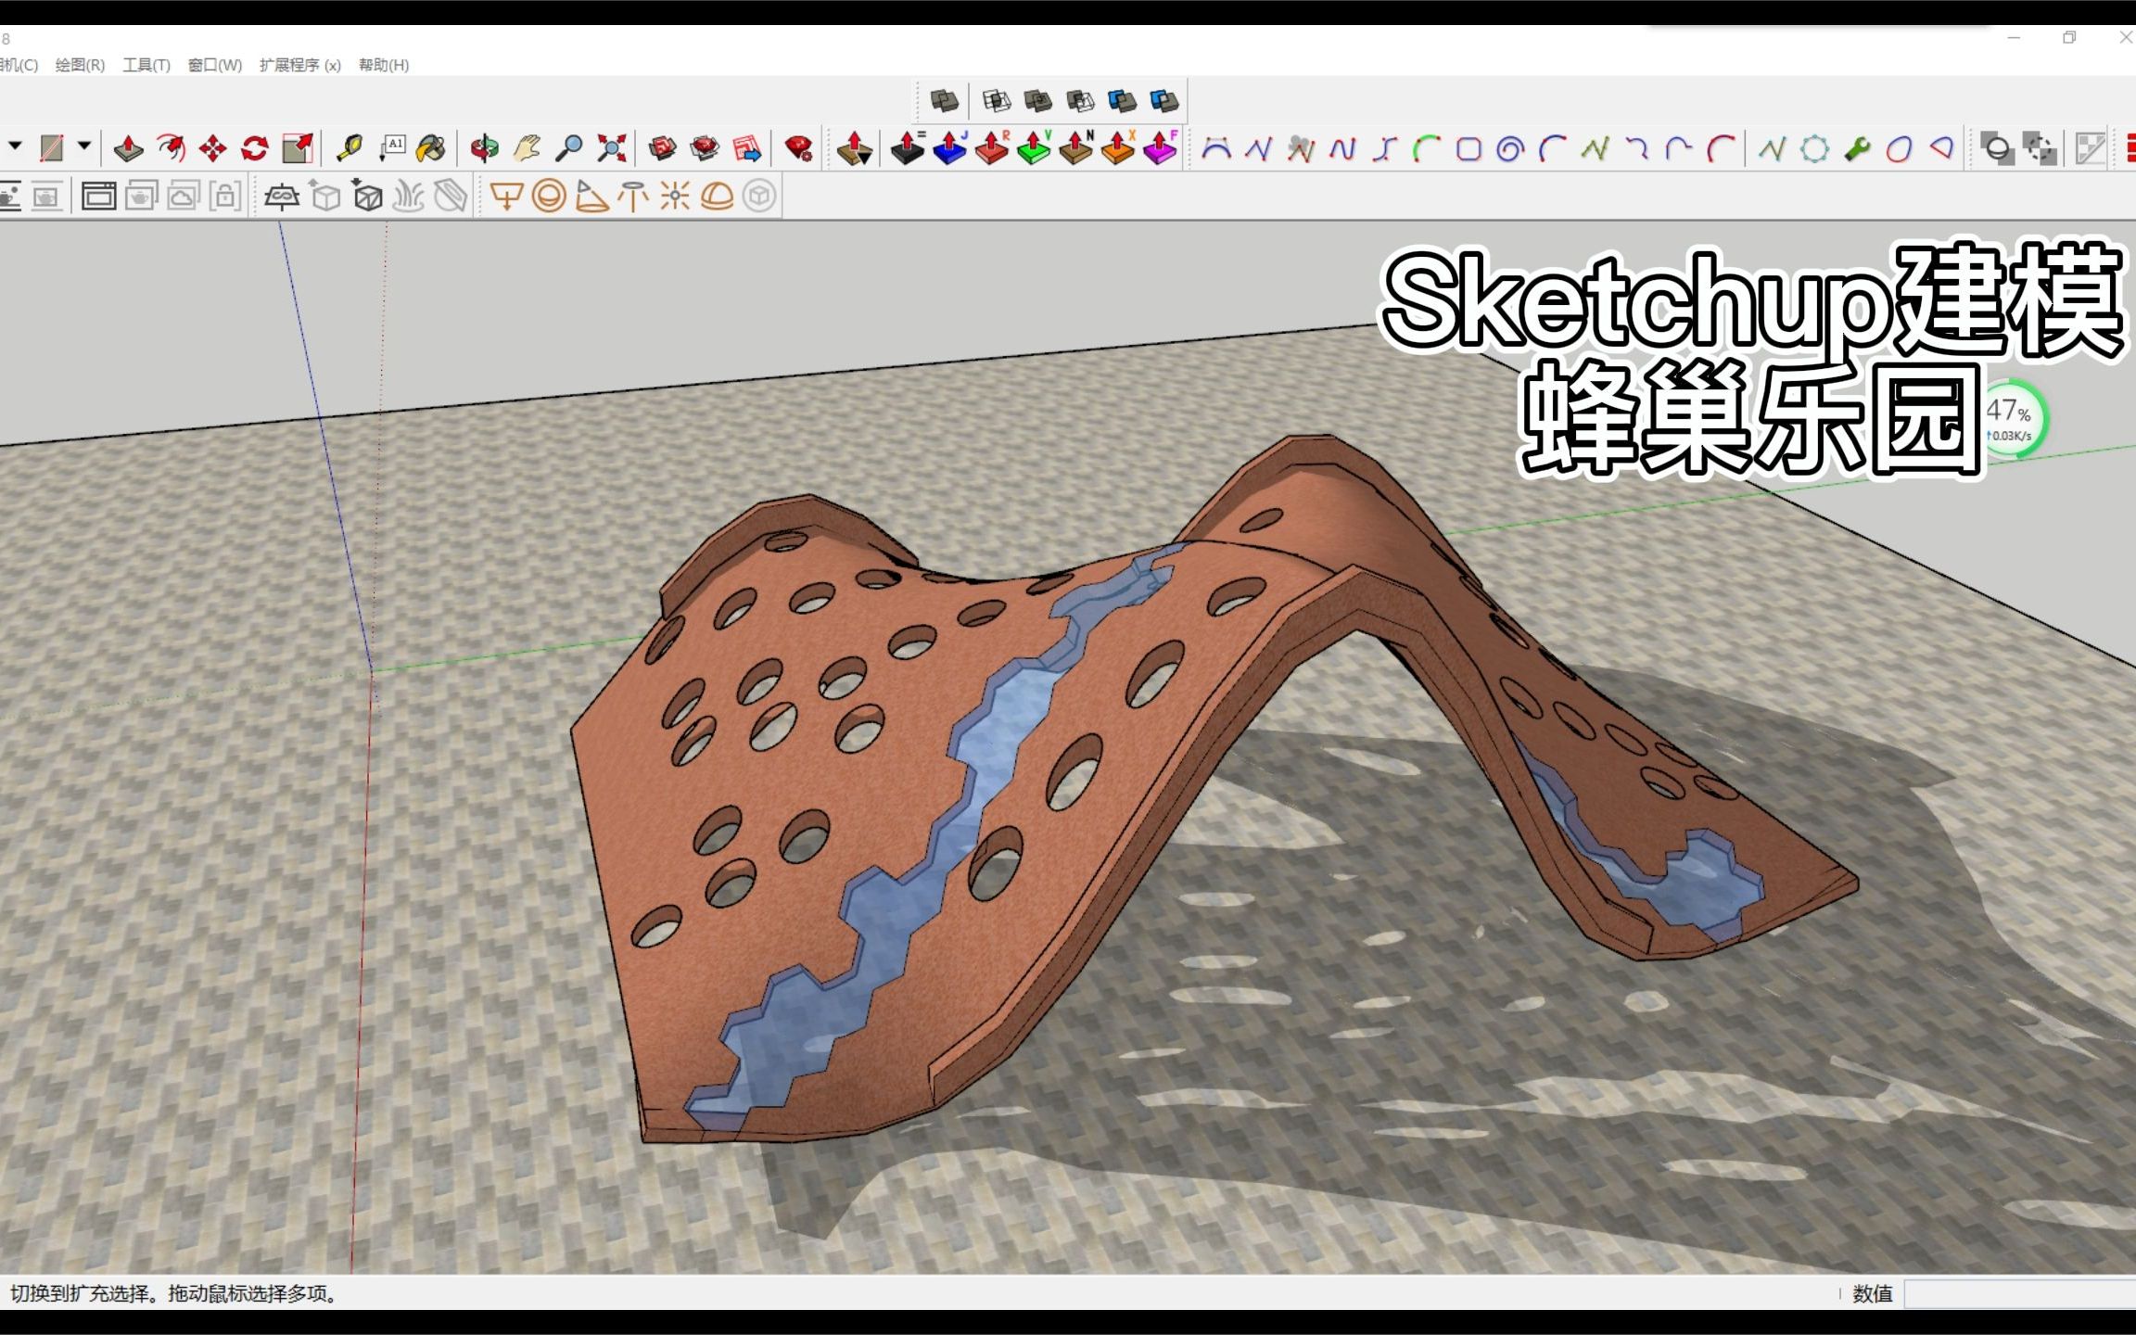Viewport: 2136px width, 1335px height.
Task: Open the 工具(T) Tools menu
Action: [x=146, y=65]
